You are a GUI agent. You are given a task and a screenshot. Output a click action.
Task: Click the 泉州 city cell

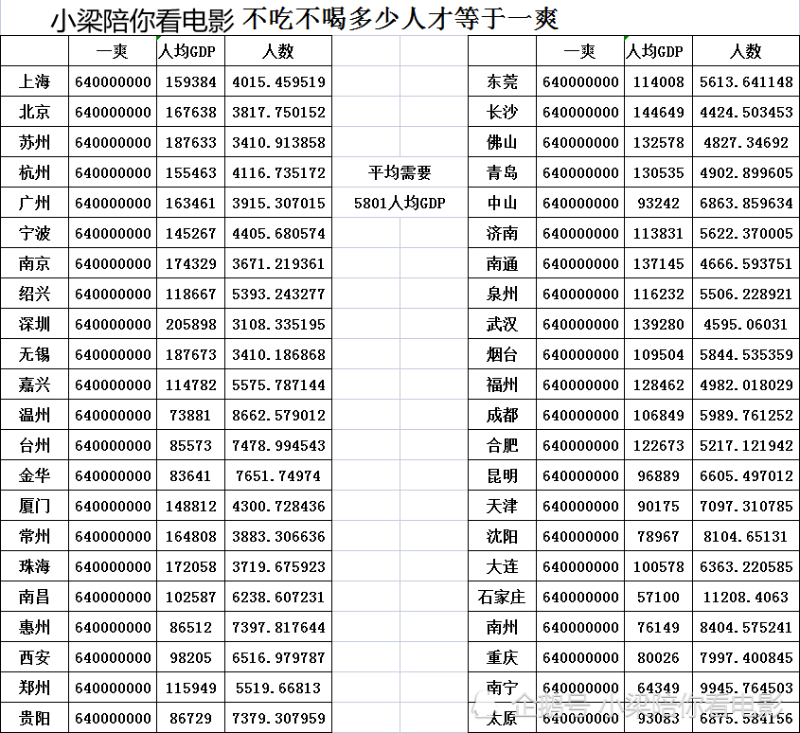(x=502, y=293)
